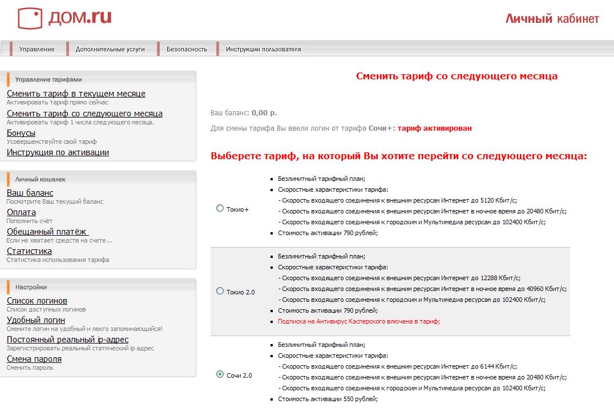Open the Управление menu
614x408 pixels.
click(37, 49)
